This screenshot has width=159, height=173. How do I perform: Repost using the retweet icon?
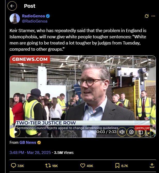coord(48,166)
